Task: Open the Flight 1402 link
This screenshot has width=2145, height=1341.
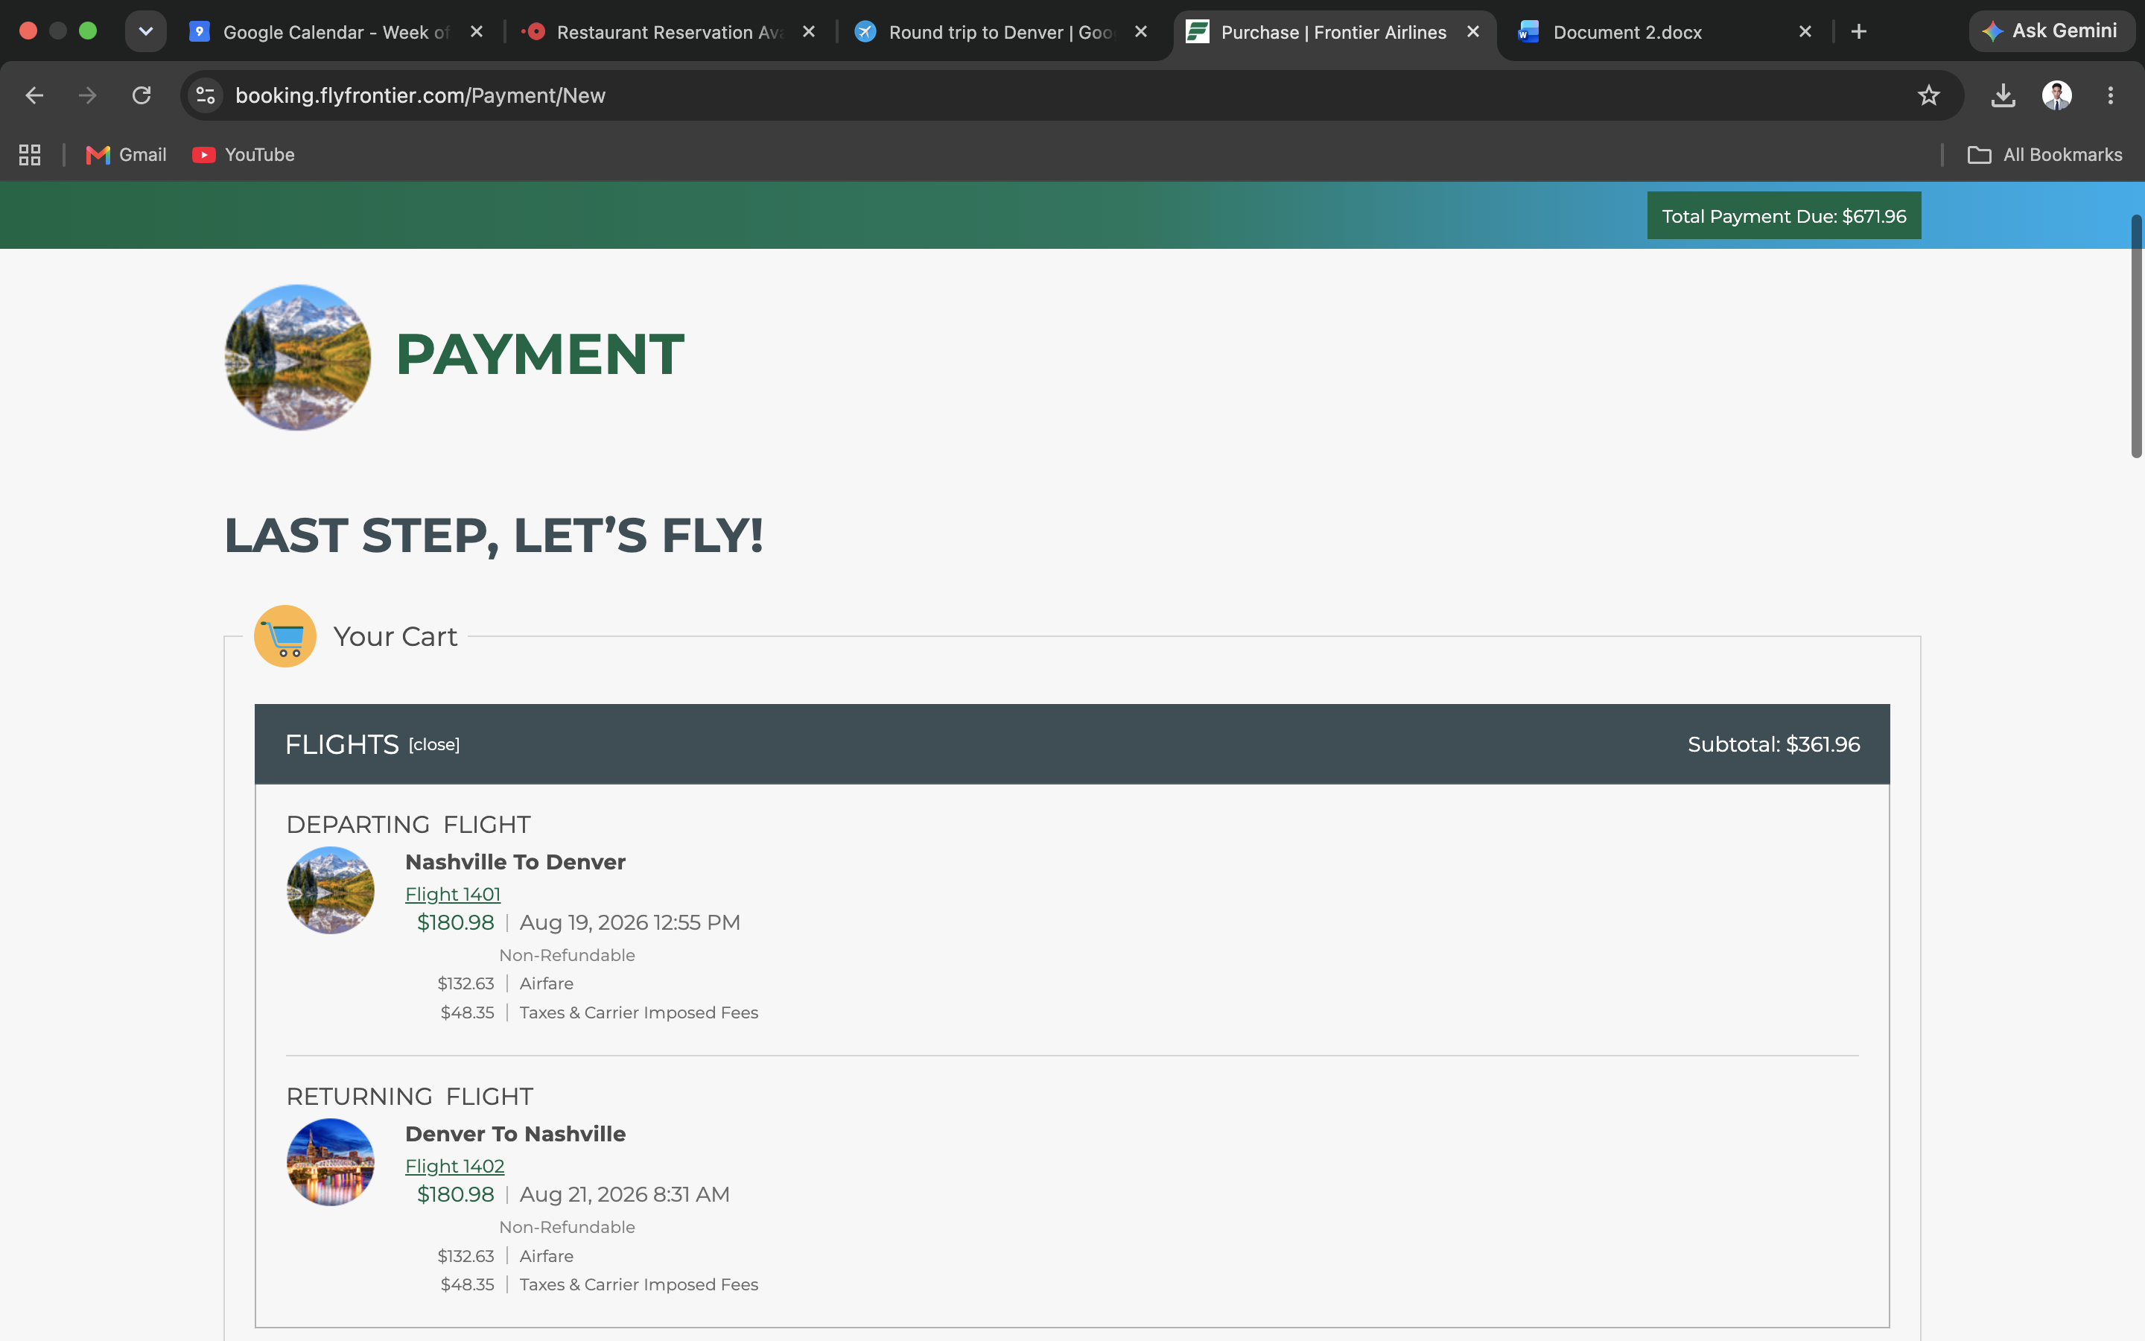Action: coord(455,1166)
